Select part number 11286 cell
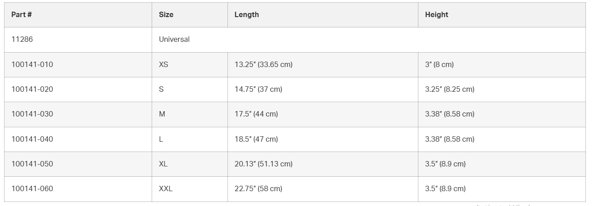This screenshot has width=594, height=206. (22, 40)
